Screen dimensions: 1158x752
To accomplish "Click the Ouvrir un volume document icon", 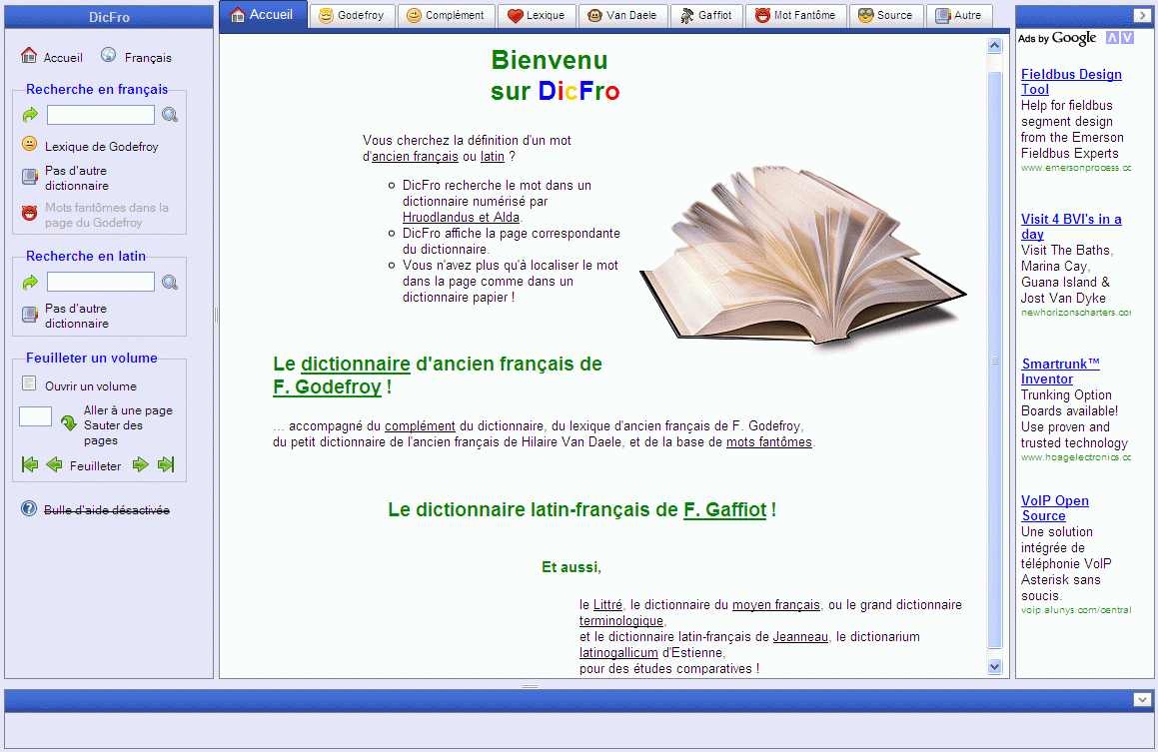I will [x=29, y=383].
